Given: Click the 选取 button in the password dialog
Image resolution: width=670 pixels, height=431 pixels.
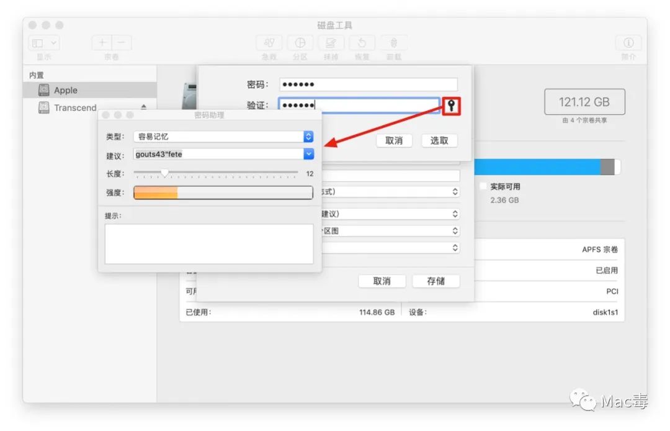Looking at the screenshot, I should [439, 140].
